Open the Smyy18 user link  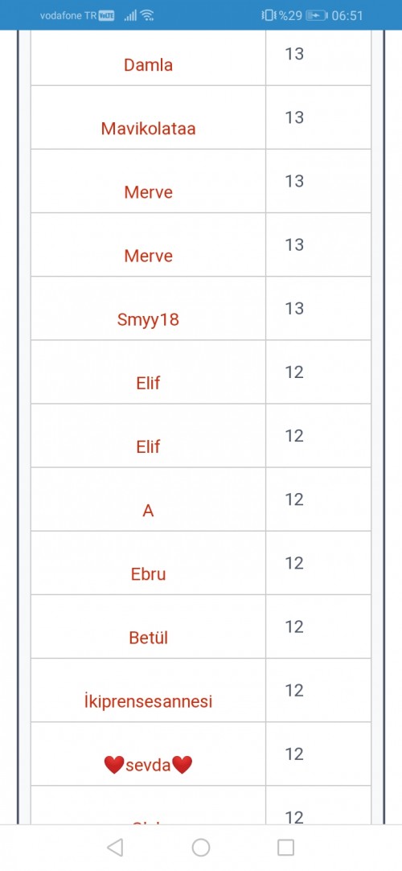click(148, 319)
